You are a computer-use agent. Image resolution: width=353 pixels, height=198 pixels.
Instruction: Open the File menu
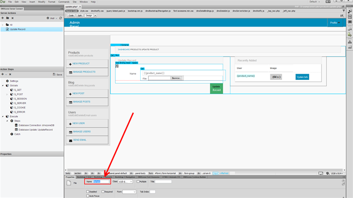click(10, 2)
